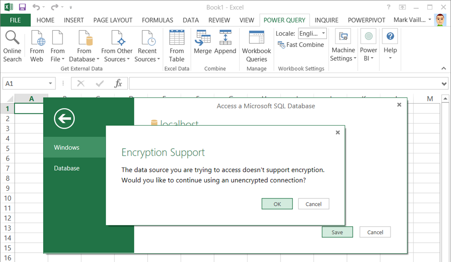Save the workbook with the floppy icon
Screen dimensions: 451x262
pyautogui.click(x=22, y=7)
